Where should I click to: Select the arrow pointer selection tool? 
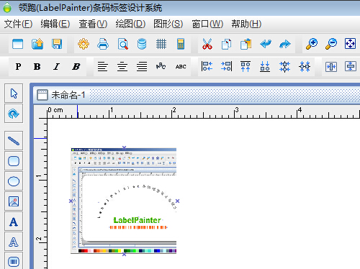[14, 94]
